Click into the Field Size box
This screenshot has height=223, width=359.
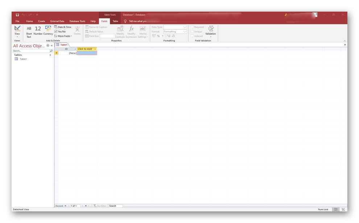(x=107, y=36)
